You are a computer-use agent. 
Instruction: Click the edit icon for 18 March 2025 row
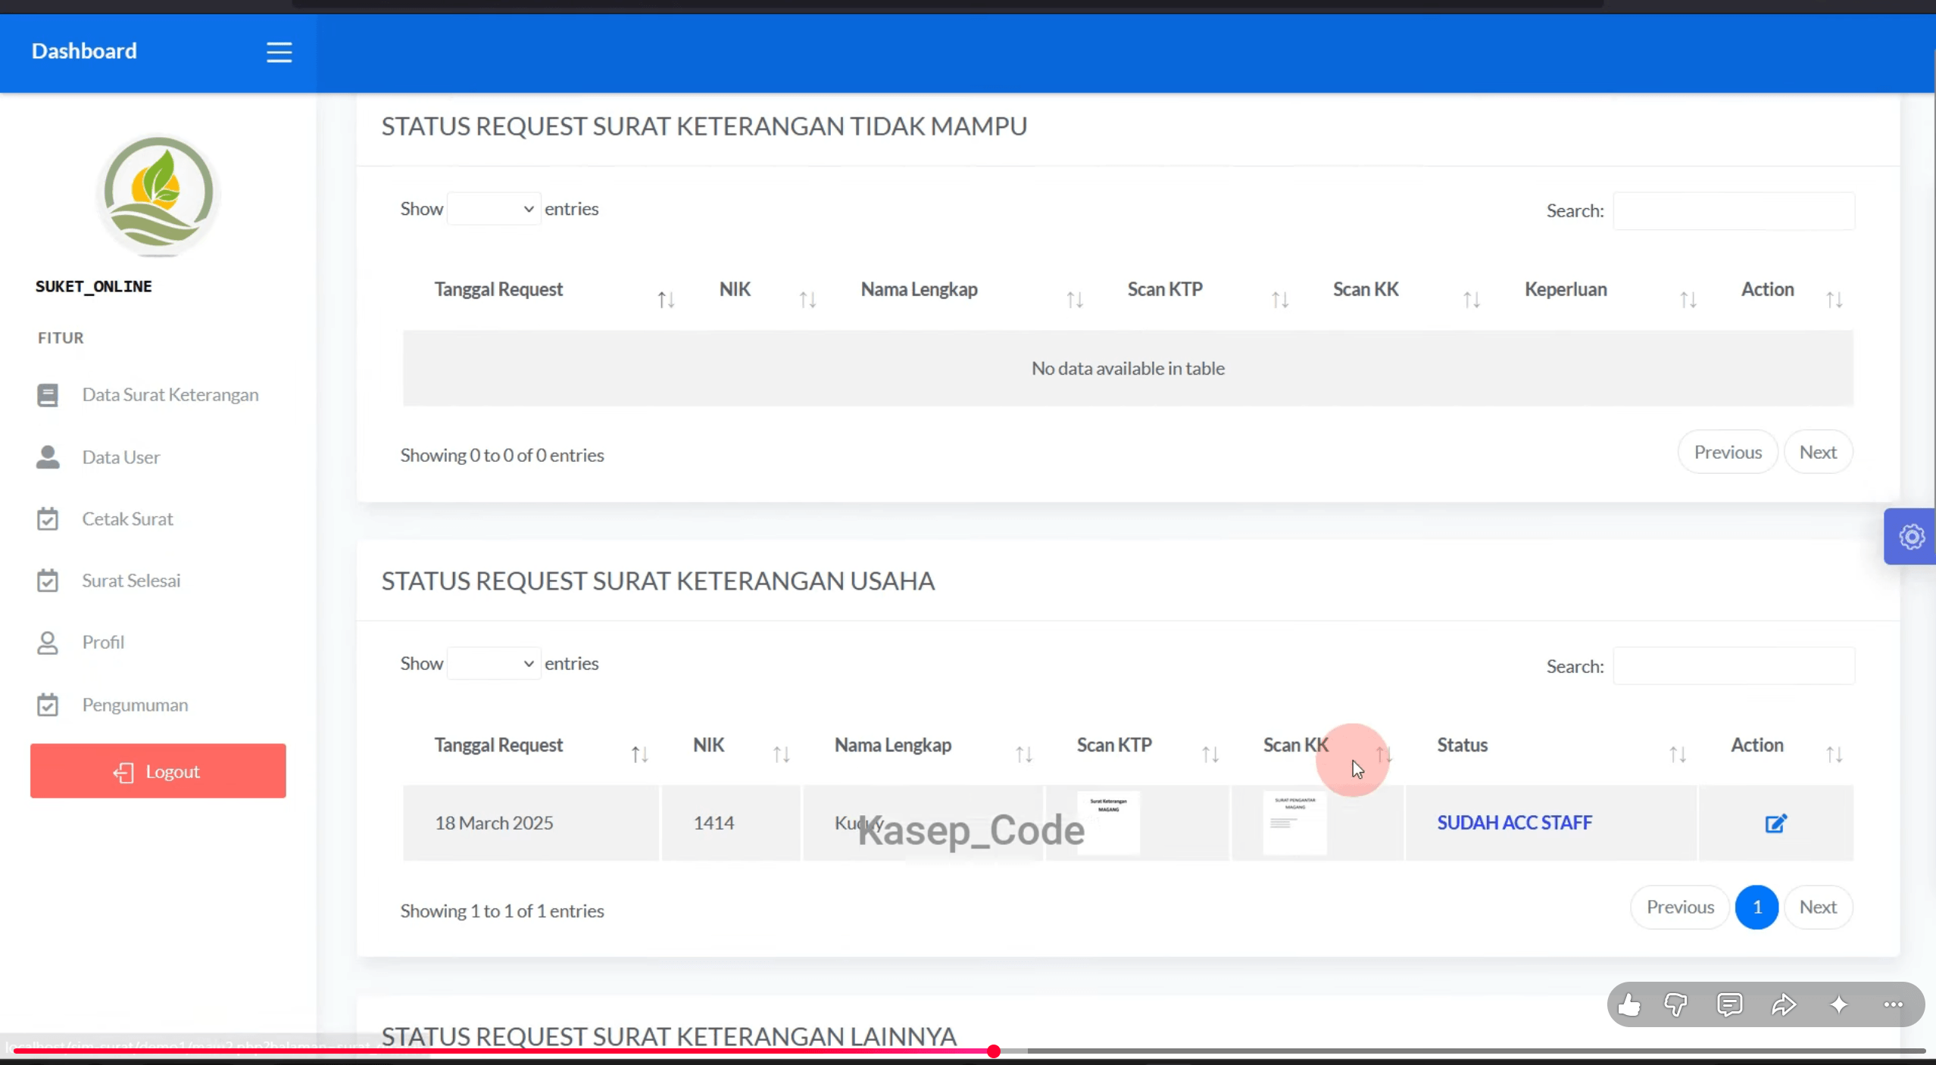(x=1776, y=824)
